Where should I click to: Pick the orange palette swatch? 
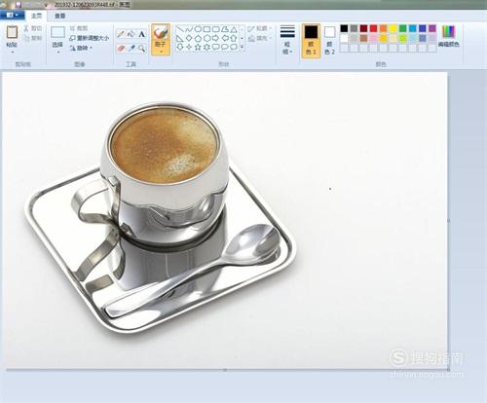384,28
